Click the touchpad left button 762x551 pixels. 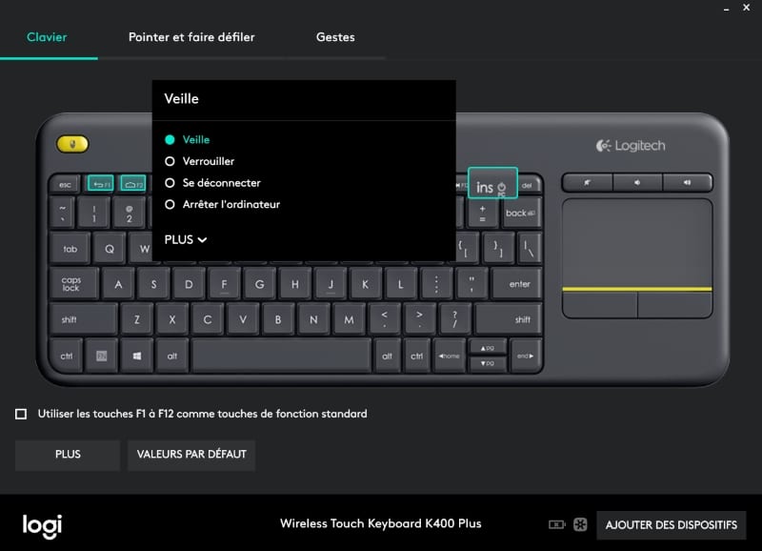click(600, 305)
